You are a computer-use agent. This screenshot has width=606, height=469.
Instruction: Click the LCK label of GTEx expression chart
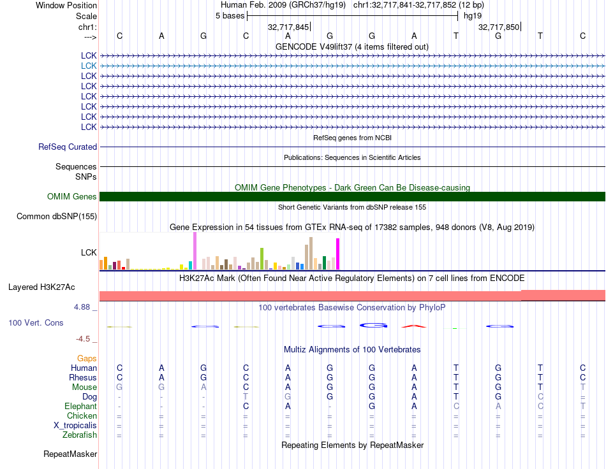click(x=89, y=253)
